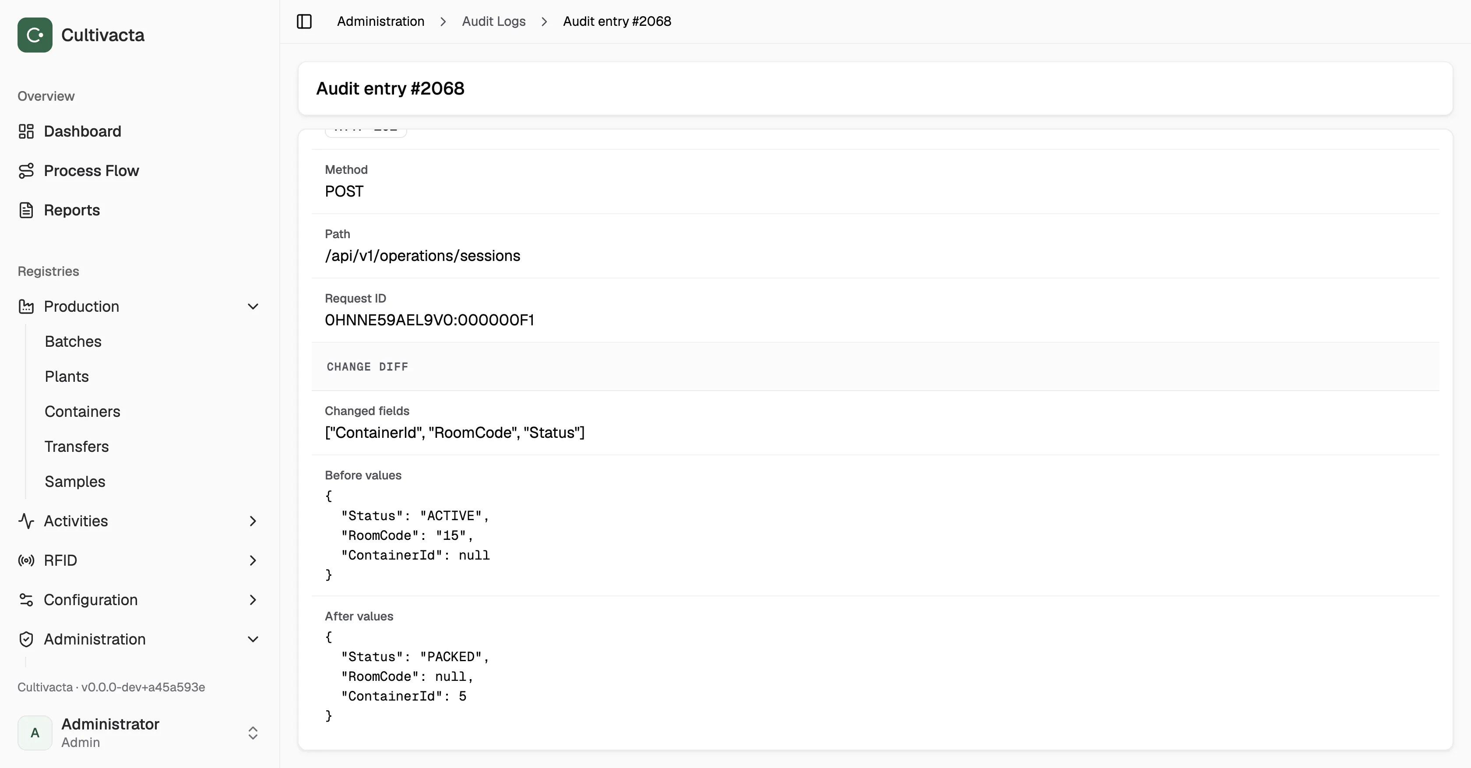The image size is (1471, 768).
Task: Expand the Activities section chevron
Action: [x=253, y=521]
